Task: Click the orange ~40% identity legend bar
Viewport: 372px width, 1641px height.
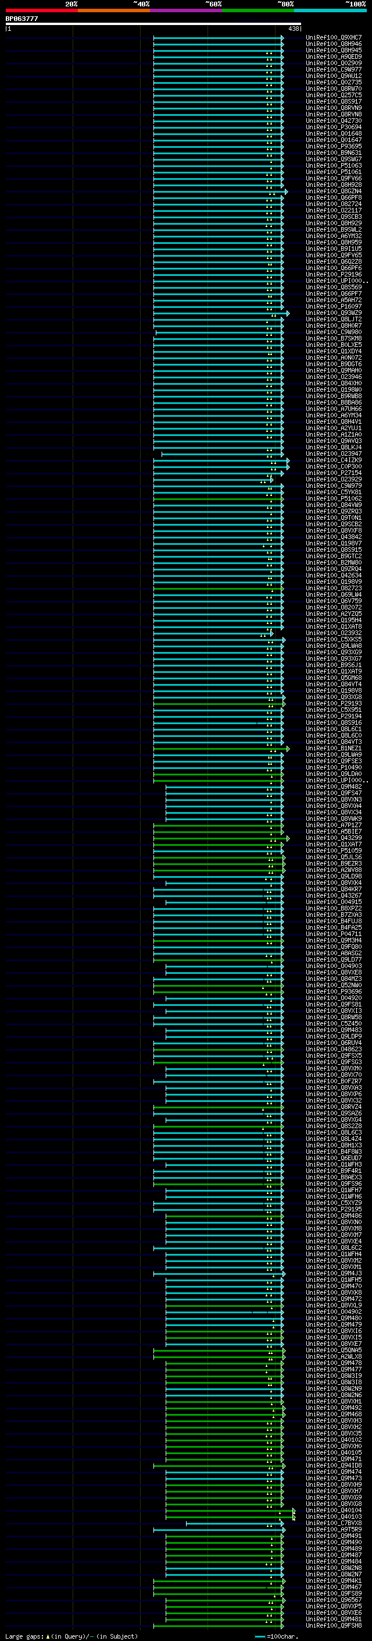Action: (x=114, y=10)
